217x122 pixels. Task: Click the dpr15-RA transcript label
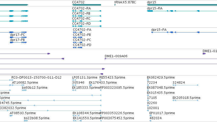[x=155, y=8]
